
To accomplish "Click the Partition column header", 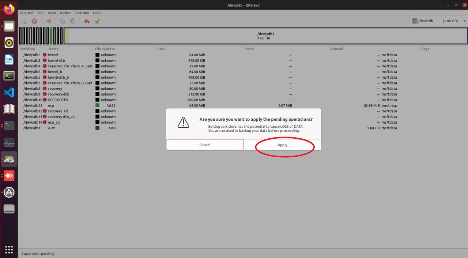I will coord(27,49).
